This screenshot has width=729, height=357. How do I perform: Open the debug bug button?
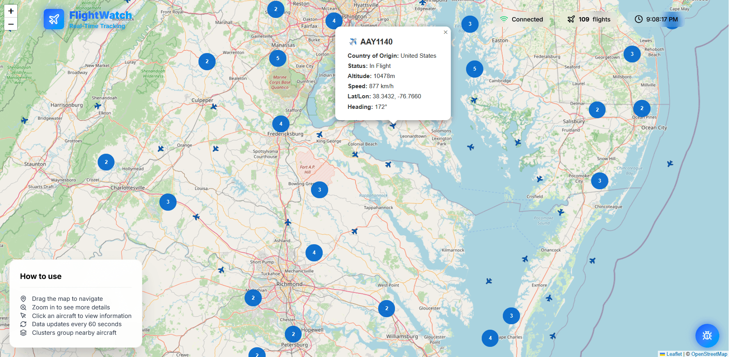707,336
